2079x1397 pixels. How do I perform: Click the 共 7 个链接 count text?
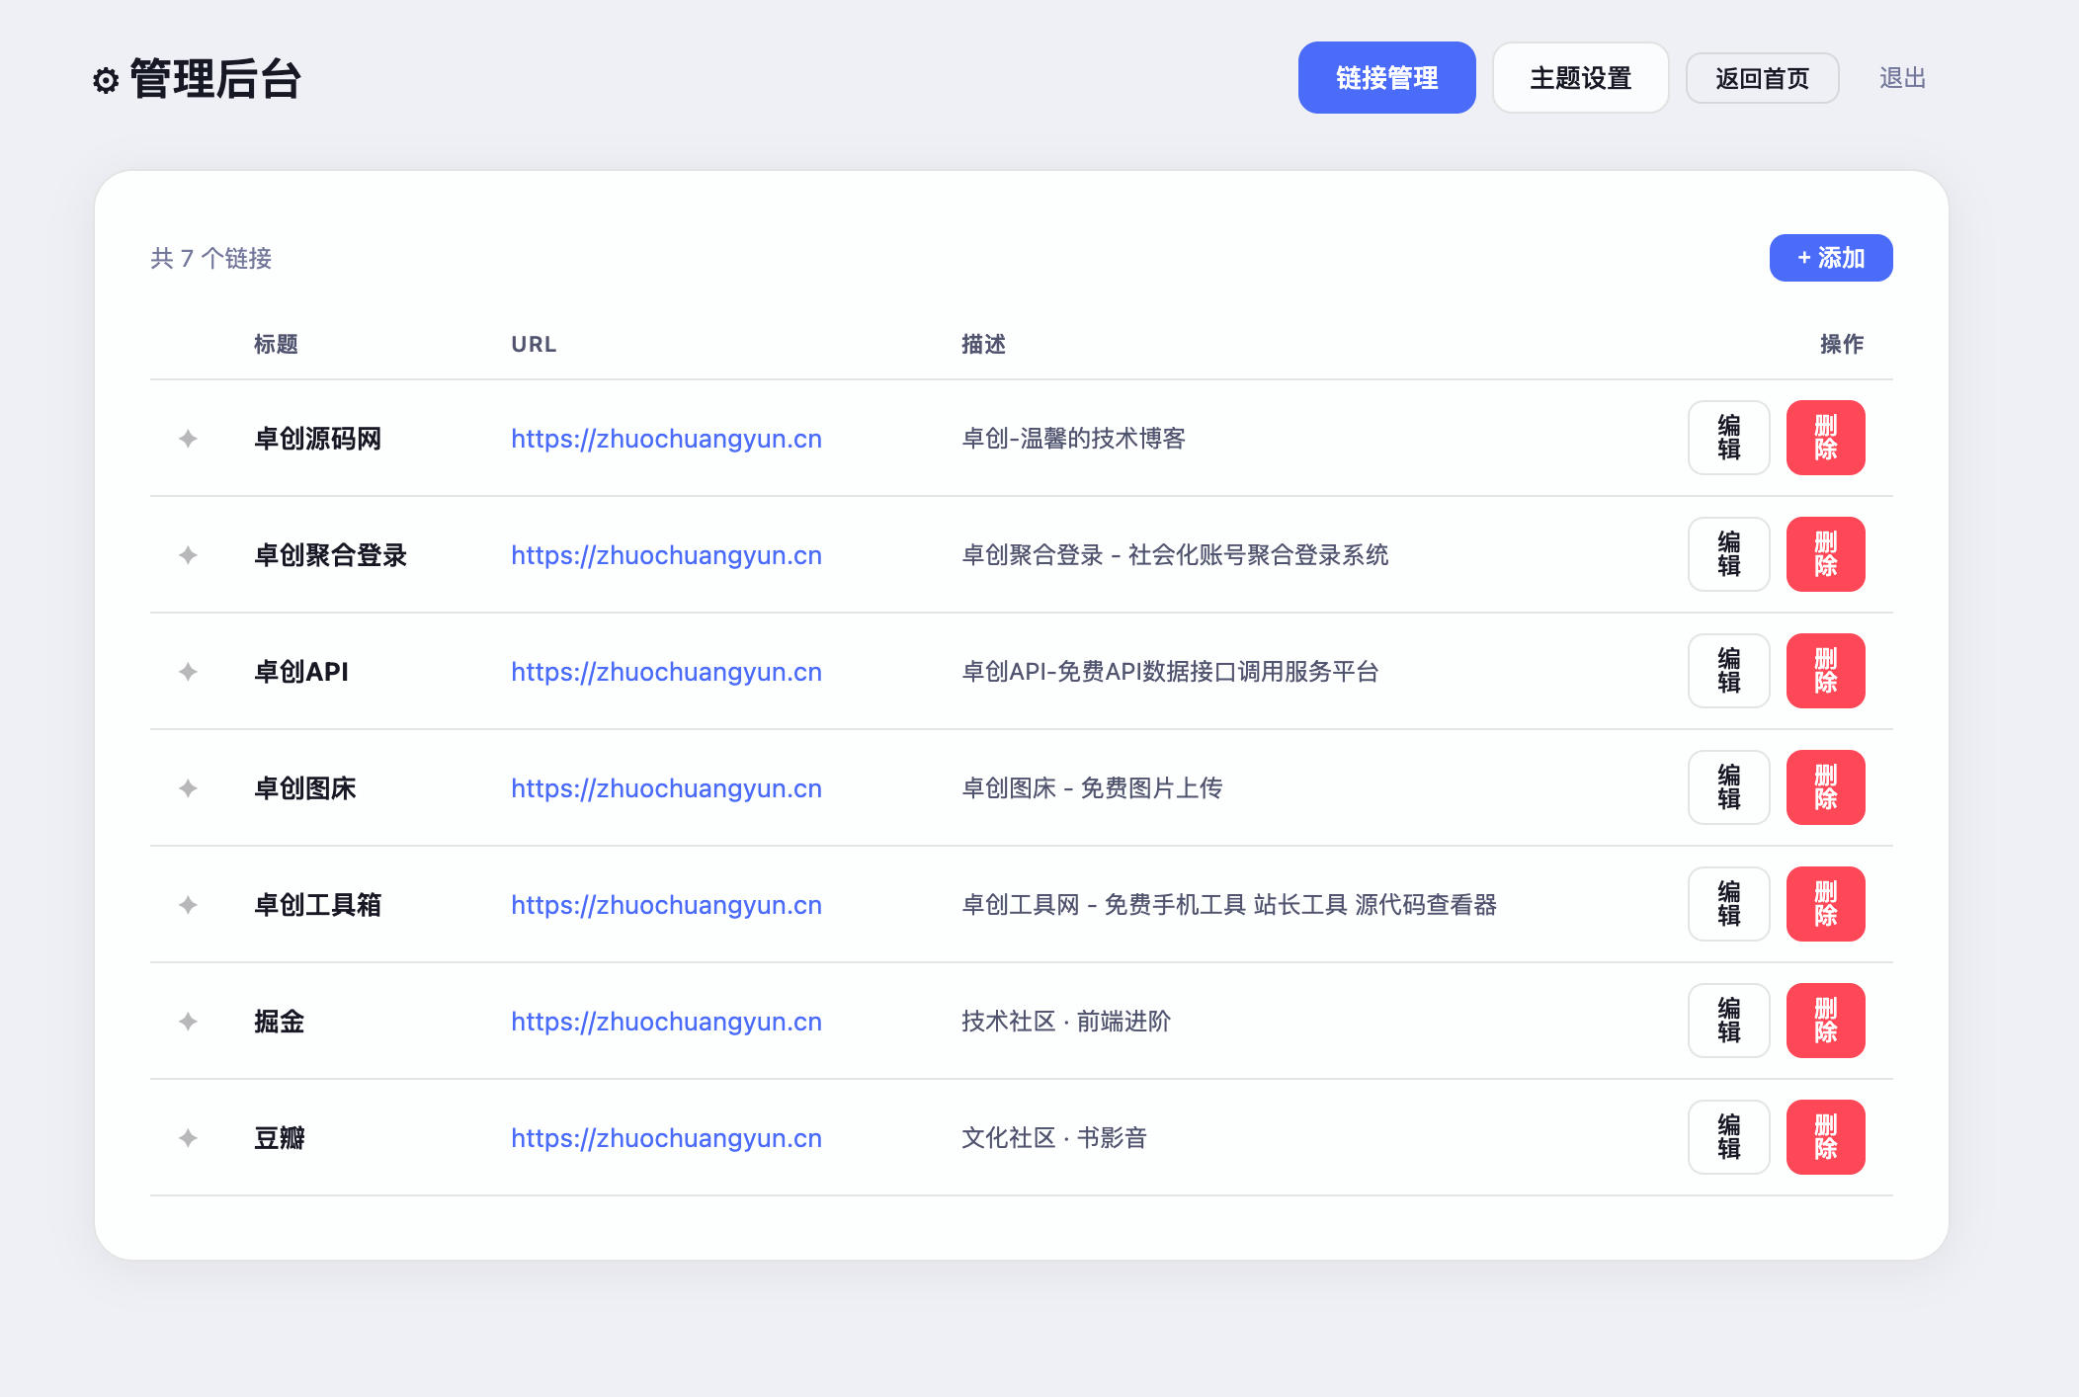pyautogui.click(x=210, y=258)
